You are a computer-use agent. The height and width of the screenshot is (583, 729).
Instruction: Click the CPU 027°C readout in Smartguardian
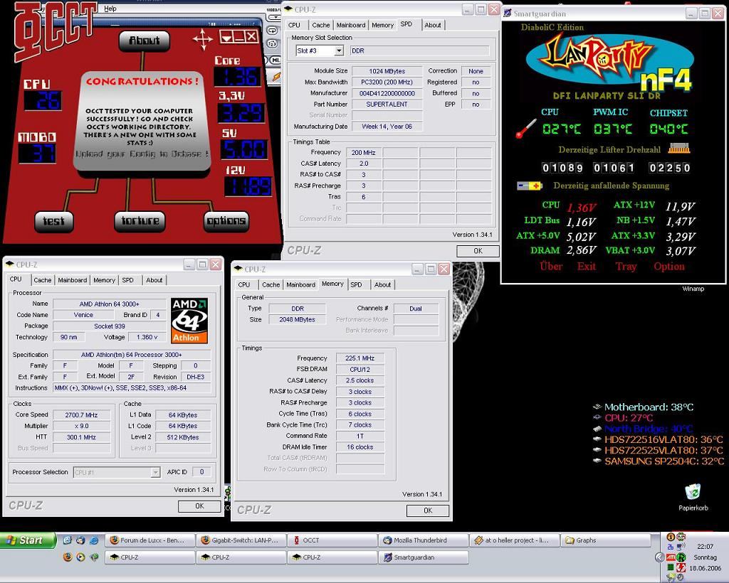click(x=562, y=129)
